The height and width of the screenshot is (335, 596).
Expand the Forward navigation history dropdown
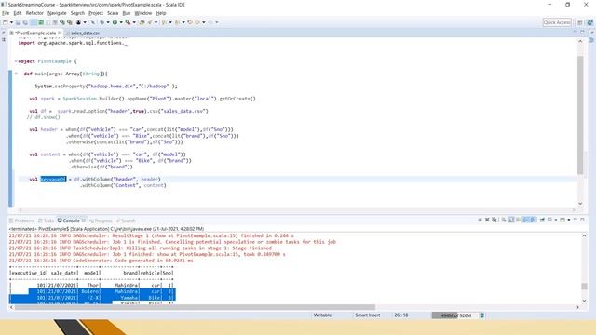pos(217,22)
